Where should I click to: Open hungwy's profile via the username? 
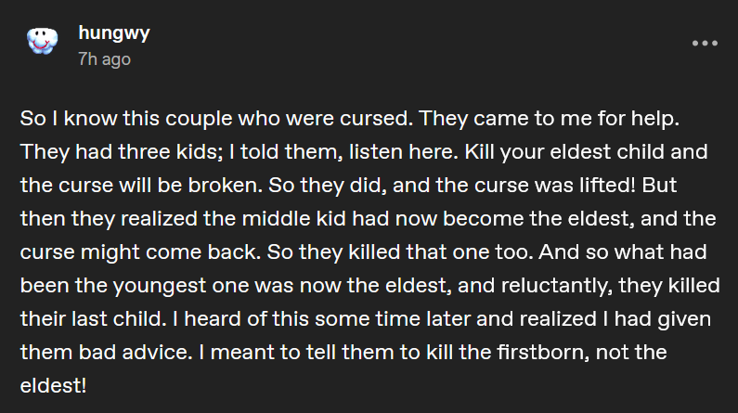pyautogui.click(x=114, y=33)
